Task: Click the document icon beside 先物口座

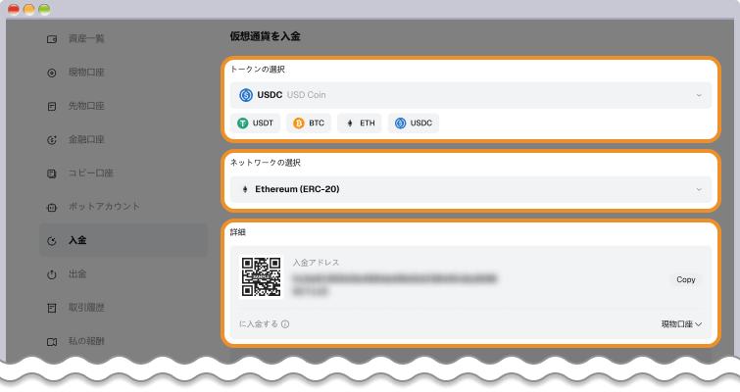Action: [52, 107]
